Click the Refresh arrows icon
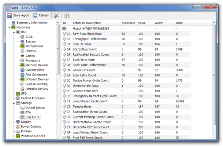 [x=35, y=15]
